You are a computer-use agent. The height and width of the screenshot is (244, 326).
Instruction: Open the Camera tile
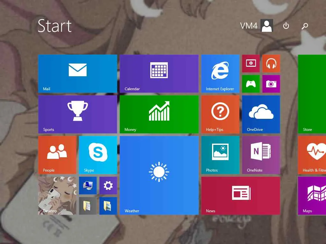[271, 84]
